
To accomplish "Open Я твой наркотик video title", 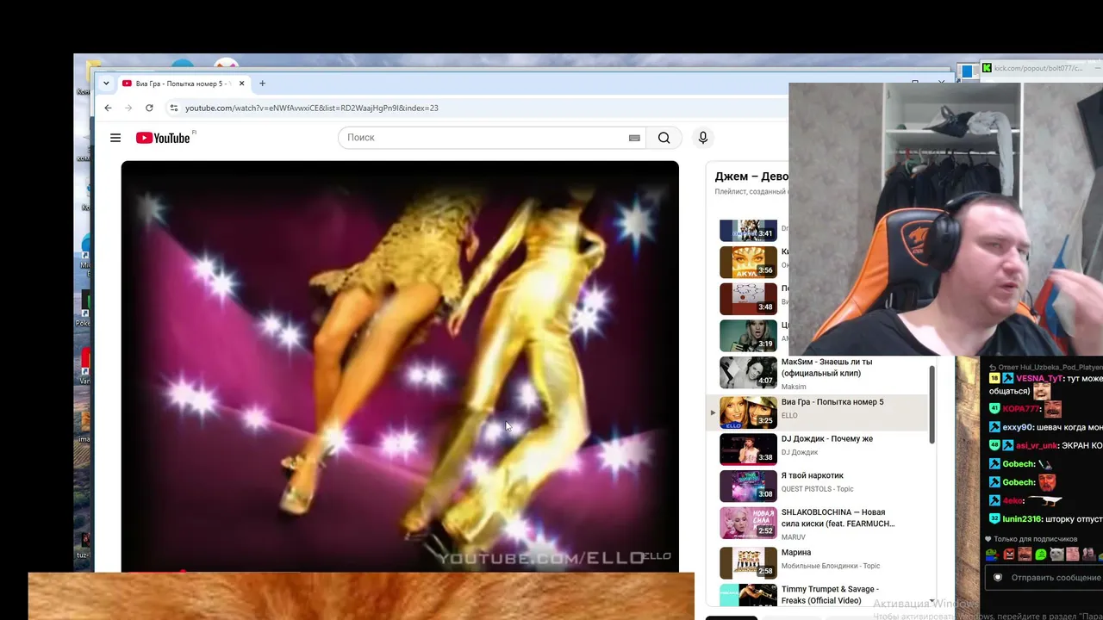I will [813, 475].
